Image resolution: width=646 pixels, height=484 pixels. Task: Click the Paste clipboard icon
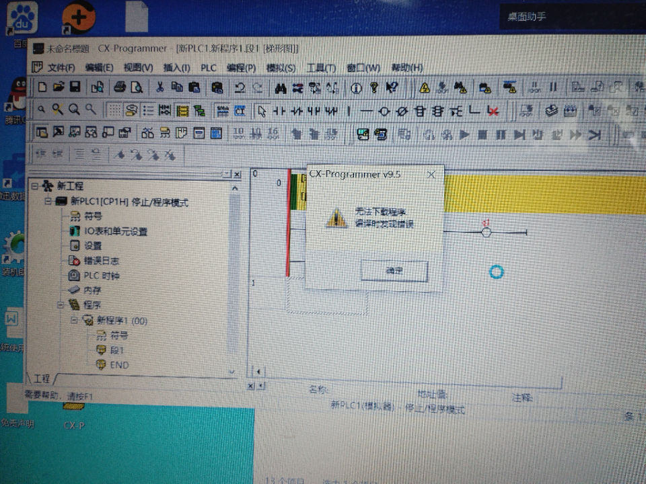point(194,87)
